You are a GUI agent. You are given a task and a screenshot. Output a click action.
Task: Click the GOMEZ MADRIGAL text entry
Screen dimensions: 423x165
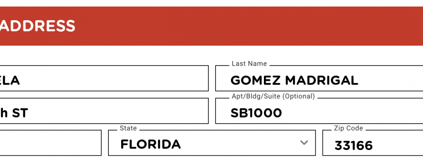[294, 81]
